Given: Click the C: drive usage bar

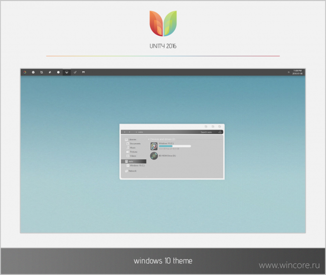Looking at the screenshot, I should click(x=175, y=146).
